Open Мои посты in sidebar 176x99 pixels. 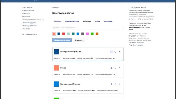tap(26, 13)
